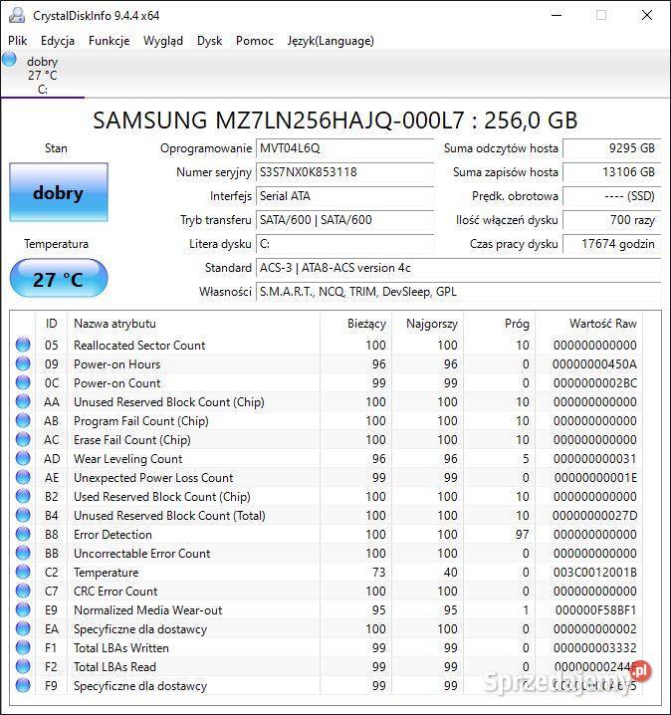
Task: Select the Unexpected Power Loss Count attribute name
Action: point(153,478)
